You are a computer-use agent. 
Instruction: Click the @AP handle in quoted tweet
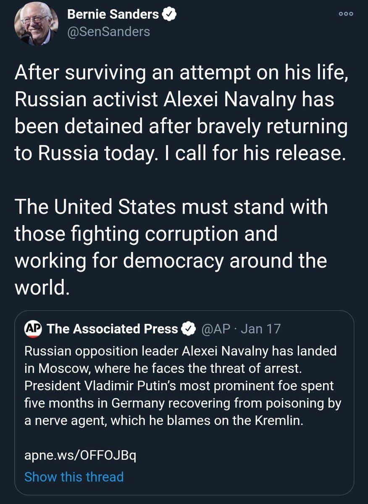point(216,328)
